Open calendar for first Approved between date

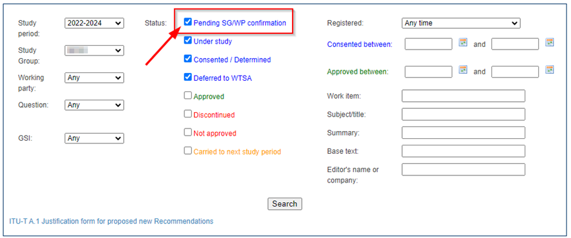point(463,69)
